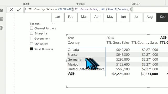Open the Report view in sidebar
This screenshot has width=168, height=94.
pyautogui.click(x=2, y=10)
